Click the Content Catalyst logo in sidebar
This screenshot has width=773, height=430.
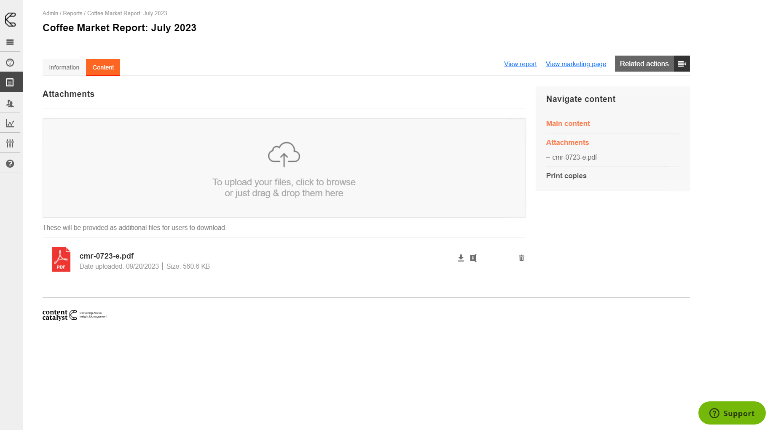pos(11,19)
